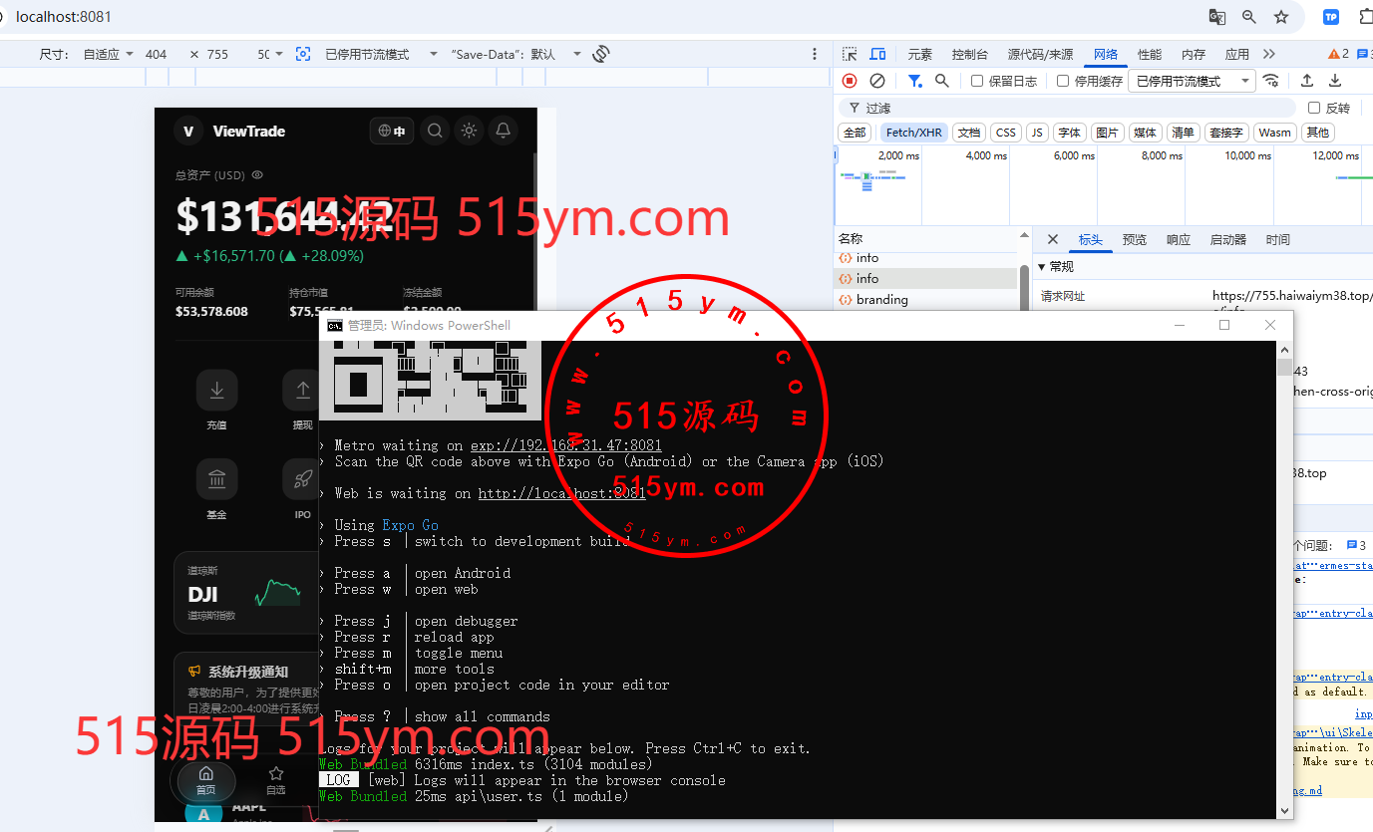1373x832 pixels.
Task: Filter requests by 图片
Action: [x=1107, y=133]
